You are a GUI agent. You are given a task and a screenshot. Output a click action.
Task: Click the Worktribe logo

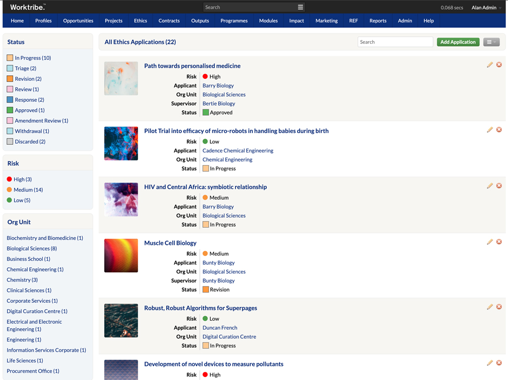point(28,7)
